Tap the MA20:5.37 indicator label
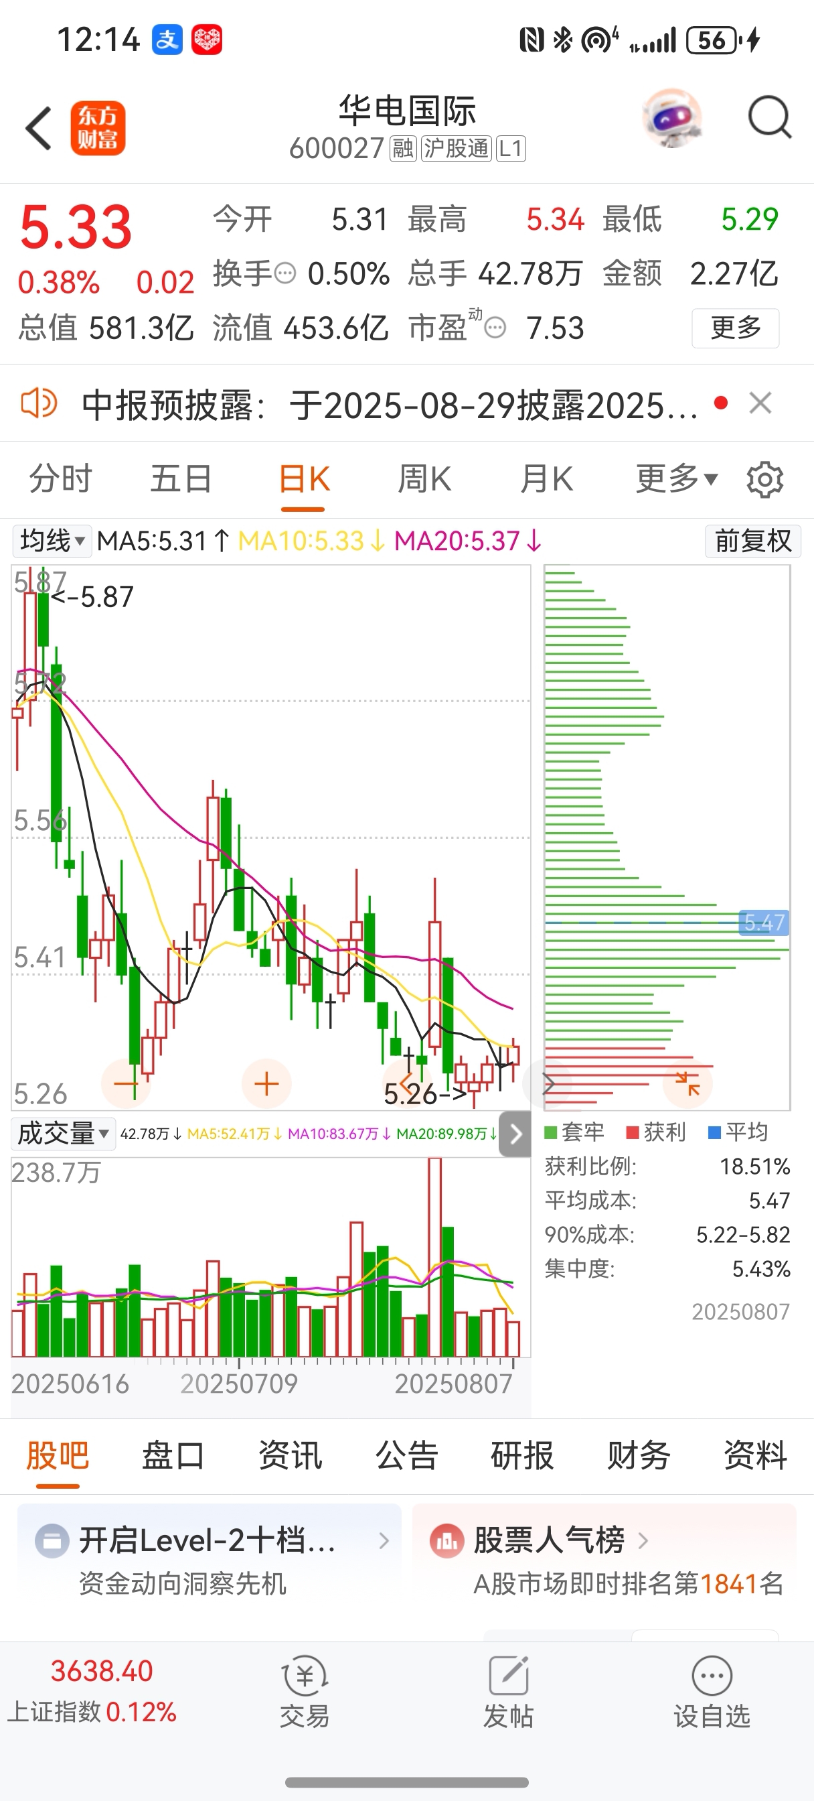 pyautogui.click(x=467, y=541)
